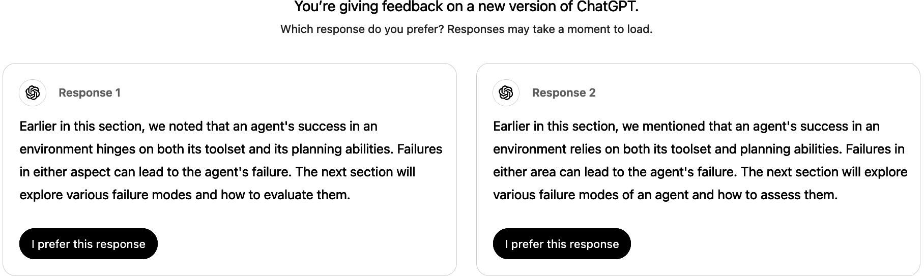Click the ChatGPT logo beside Response 1
The width and height of the screenshot is (924, 276).
pyautogui.click(x=33, y=93)
